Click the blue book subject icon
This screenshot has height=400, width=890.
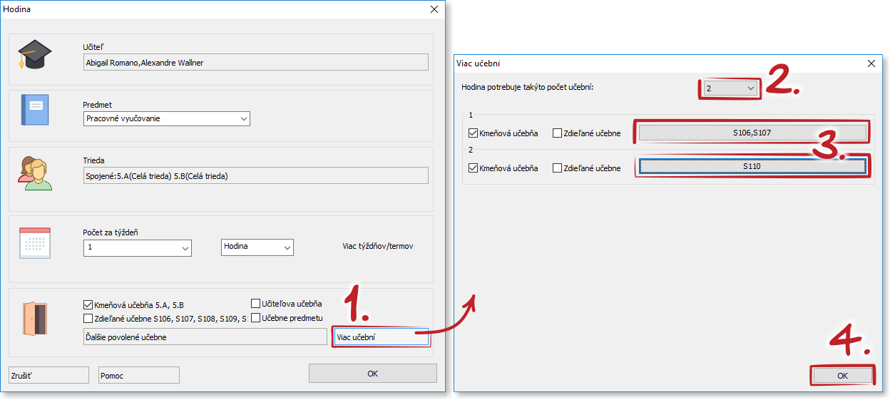[35, 111]
